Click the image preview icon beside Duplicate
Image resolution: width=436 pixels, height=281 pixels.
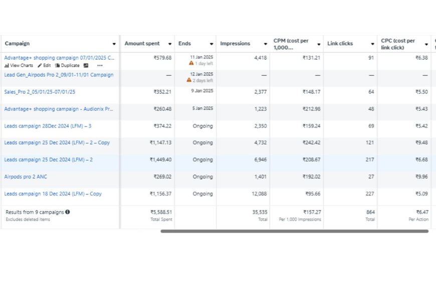(86, 66)
